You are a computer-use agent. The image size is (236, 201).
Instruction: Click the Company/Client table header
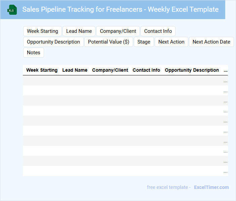pos(110,70)
